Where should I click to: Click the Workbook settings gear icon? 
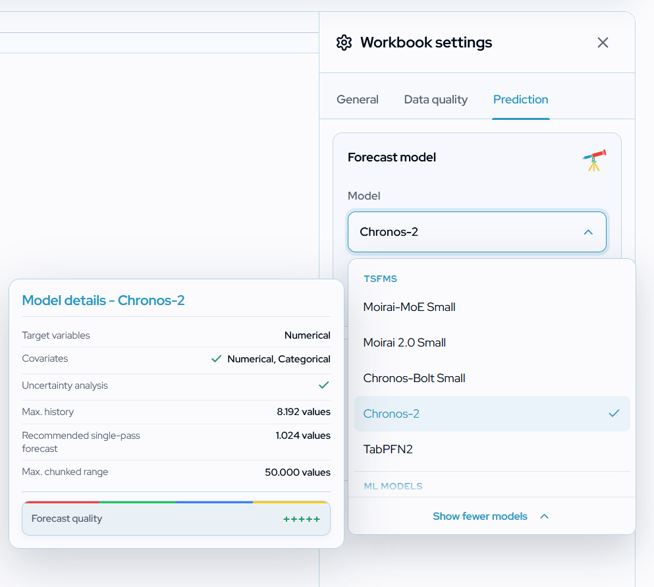click(x=344, y=43)
